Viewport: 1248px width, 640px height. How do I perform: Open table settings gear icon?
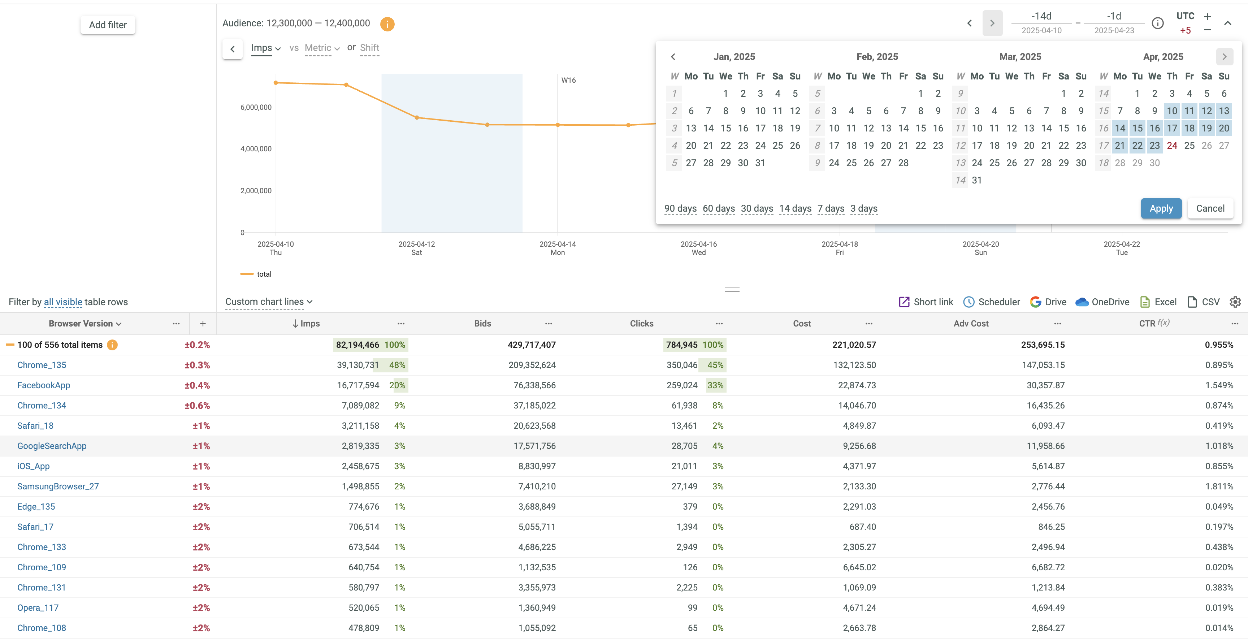1235,302
